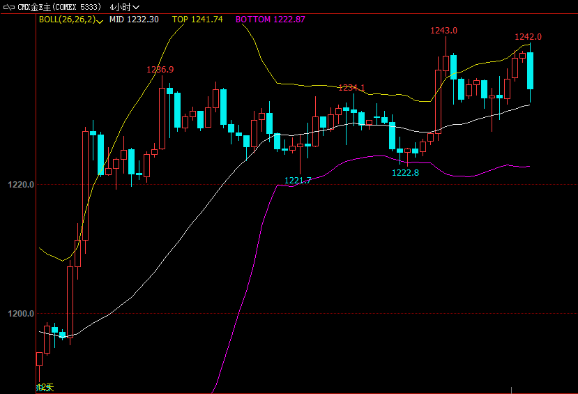Click the BOTTOM 1222.87 value
The width and height of the screenshot is (578, 394).
click(271, 20)
